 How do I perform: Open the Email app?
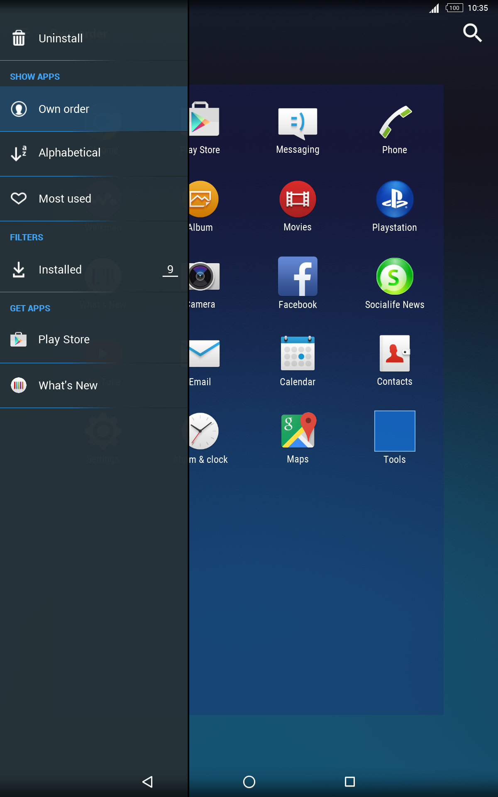pos(204,353)
